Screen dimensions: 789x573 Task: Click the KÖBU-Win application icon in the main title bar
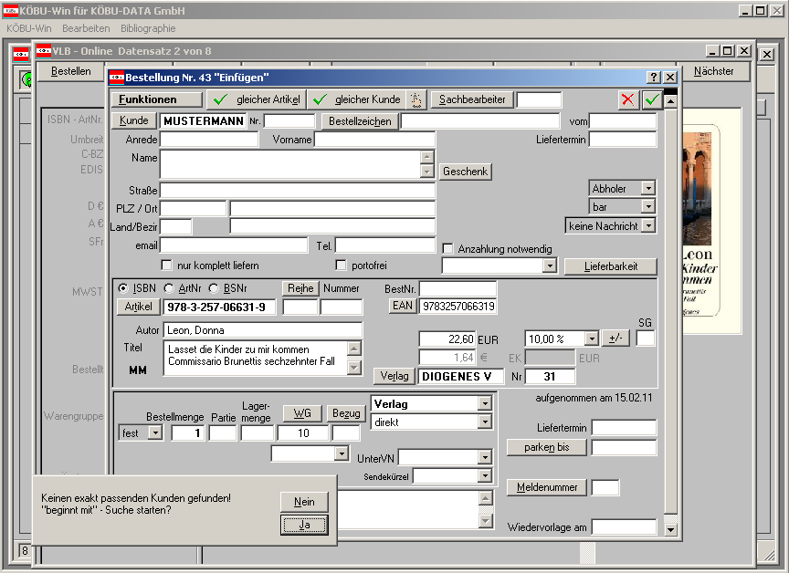pyautogui.click(x=11, y=11)
